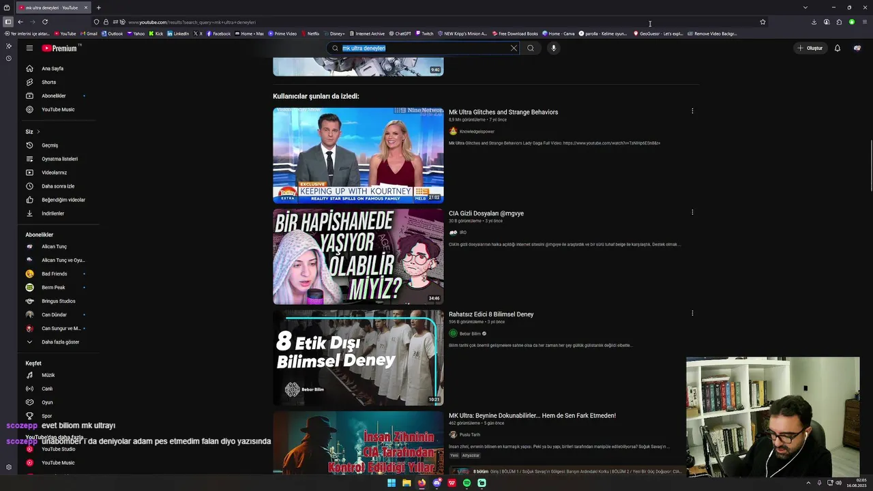Open the browser application menu
873x491 pixels.
pos(865,22)
